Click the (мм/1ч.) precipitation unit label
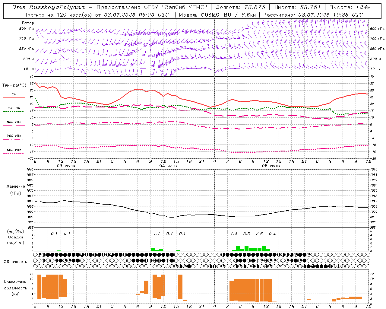The image size is (386, 309). tap(15, 243)
